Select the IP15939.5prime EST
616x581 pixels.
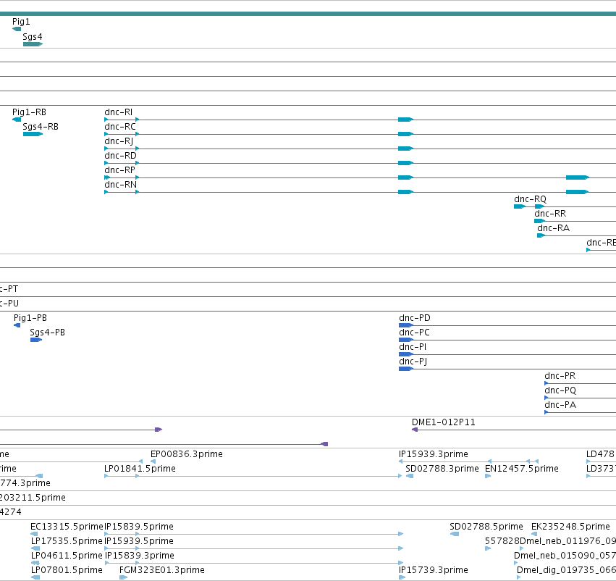tap(254, 548)
